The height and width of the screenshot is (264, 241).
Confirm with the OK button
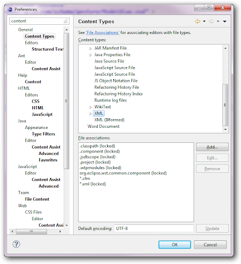[x=175, y=244]
